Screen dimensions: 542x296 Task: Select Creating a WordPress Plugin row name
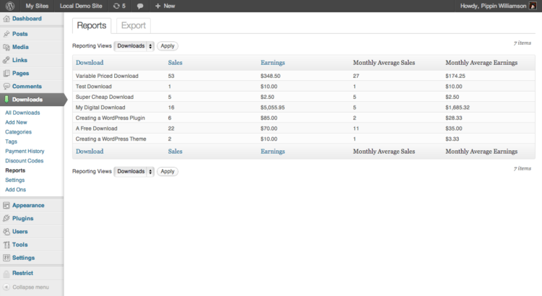(x=111, y=118)
